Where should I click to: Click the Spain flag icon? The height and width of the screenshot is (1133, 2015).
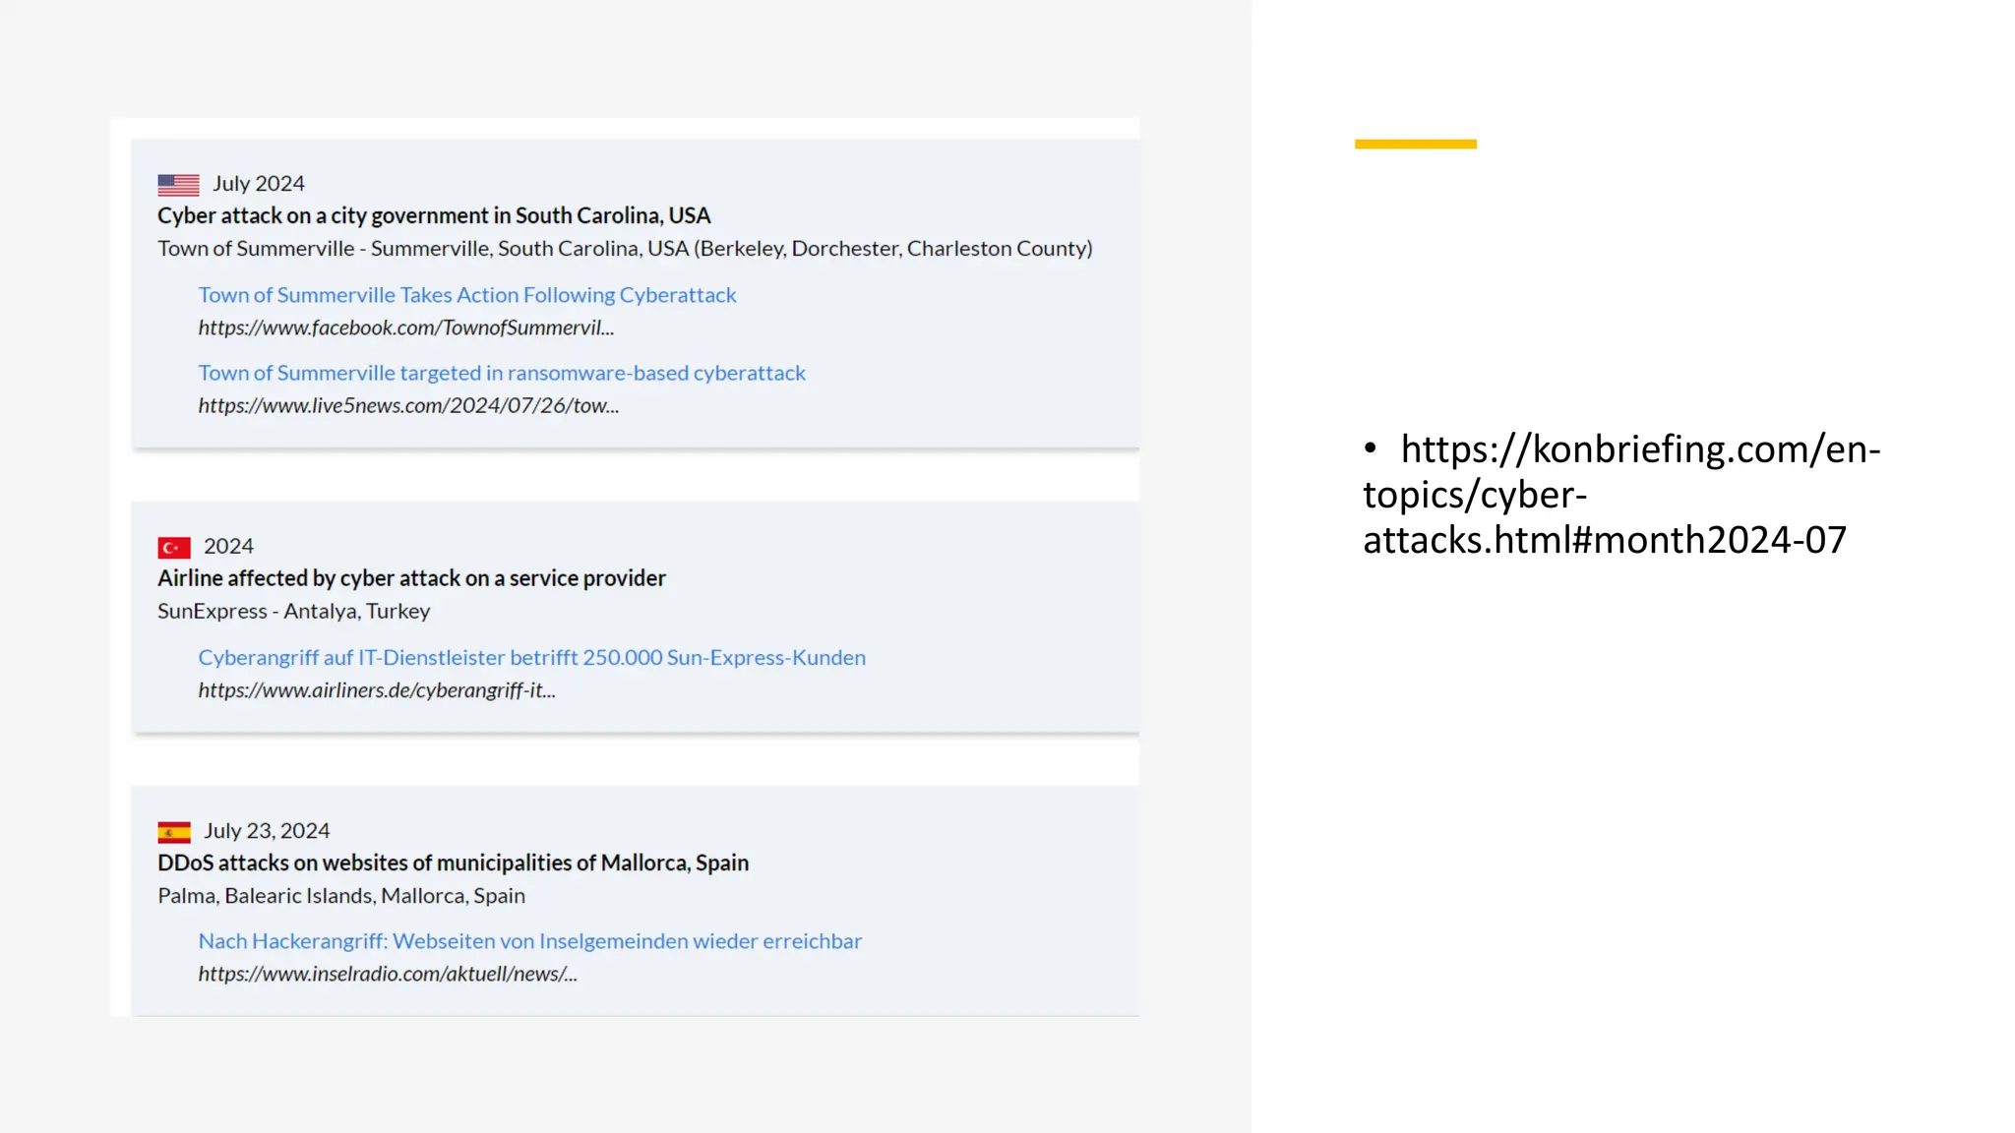pyautogui.click(x=174, y=832)
